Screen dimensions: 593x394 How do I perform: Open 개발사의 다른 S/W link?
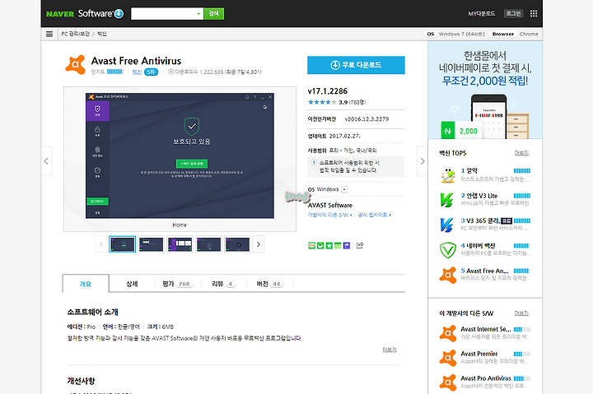click(329, 215)
